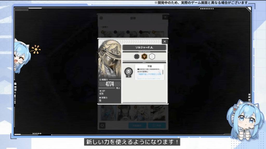Click the 不屈 skill circle icon
The height and width of the screenshot is (149, 266).
[129, 71]
